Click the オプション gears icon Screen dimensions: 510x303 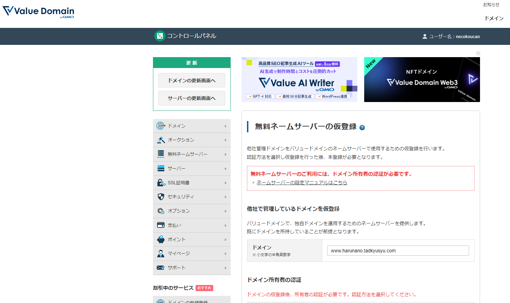point(161,211)
